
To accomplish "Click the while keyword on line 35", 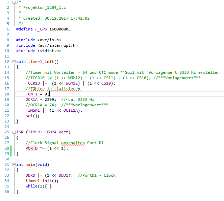I will pos(31,186).
